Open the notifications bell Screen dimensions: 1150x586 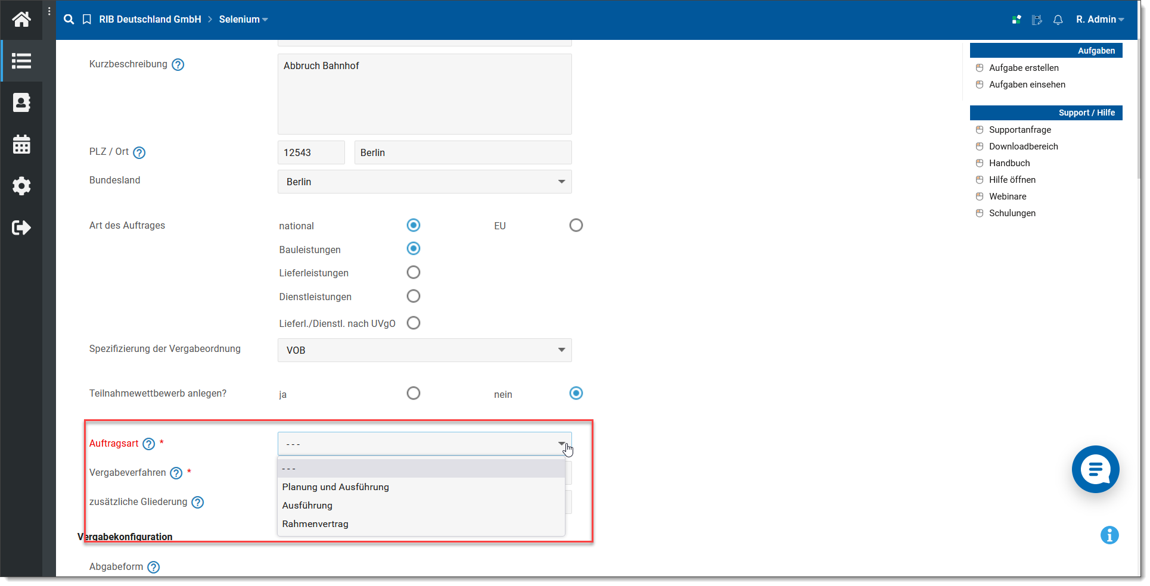tap(1058, 20)
